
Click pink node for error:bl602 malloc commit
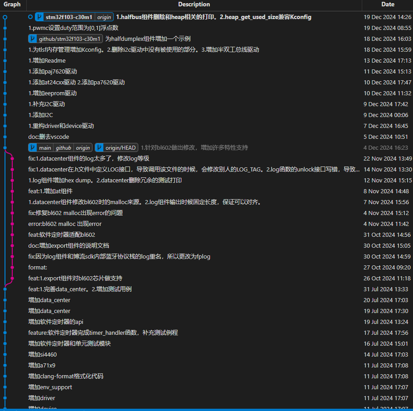point(12,224)
